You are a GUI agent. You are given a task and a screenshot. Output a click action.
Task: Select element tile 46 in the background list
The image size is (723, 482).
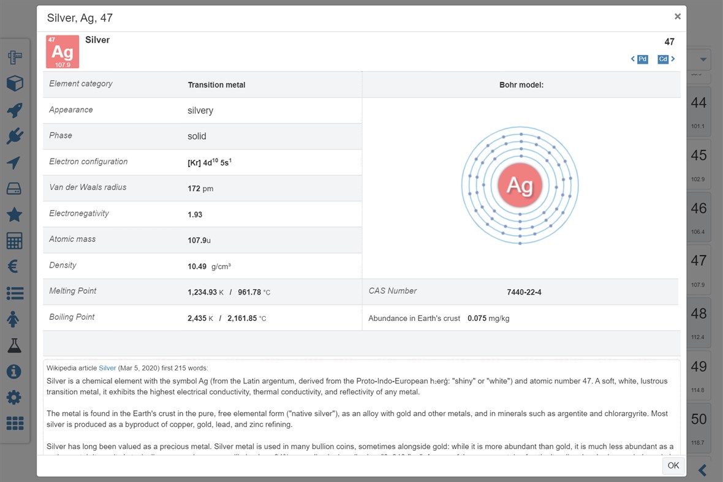[x=698, y=216]
